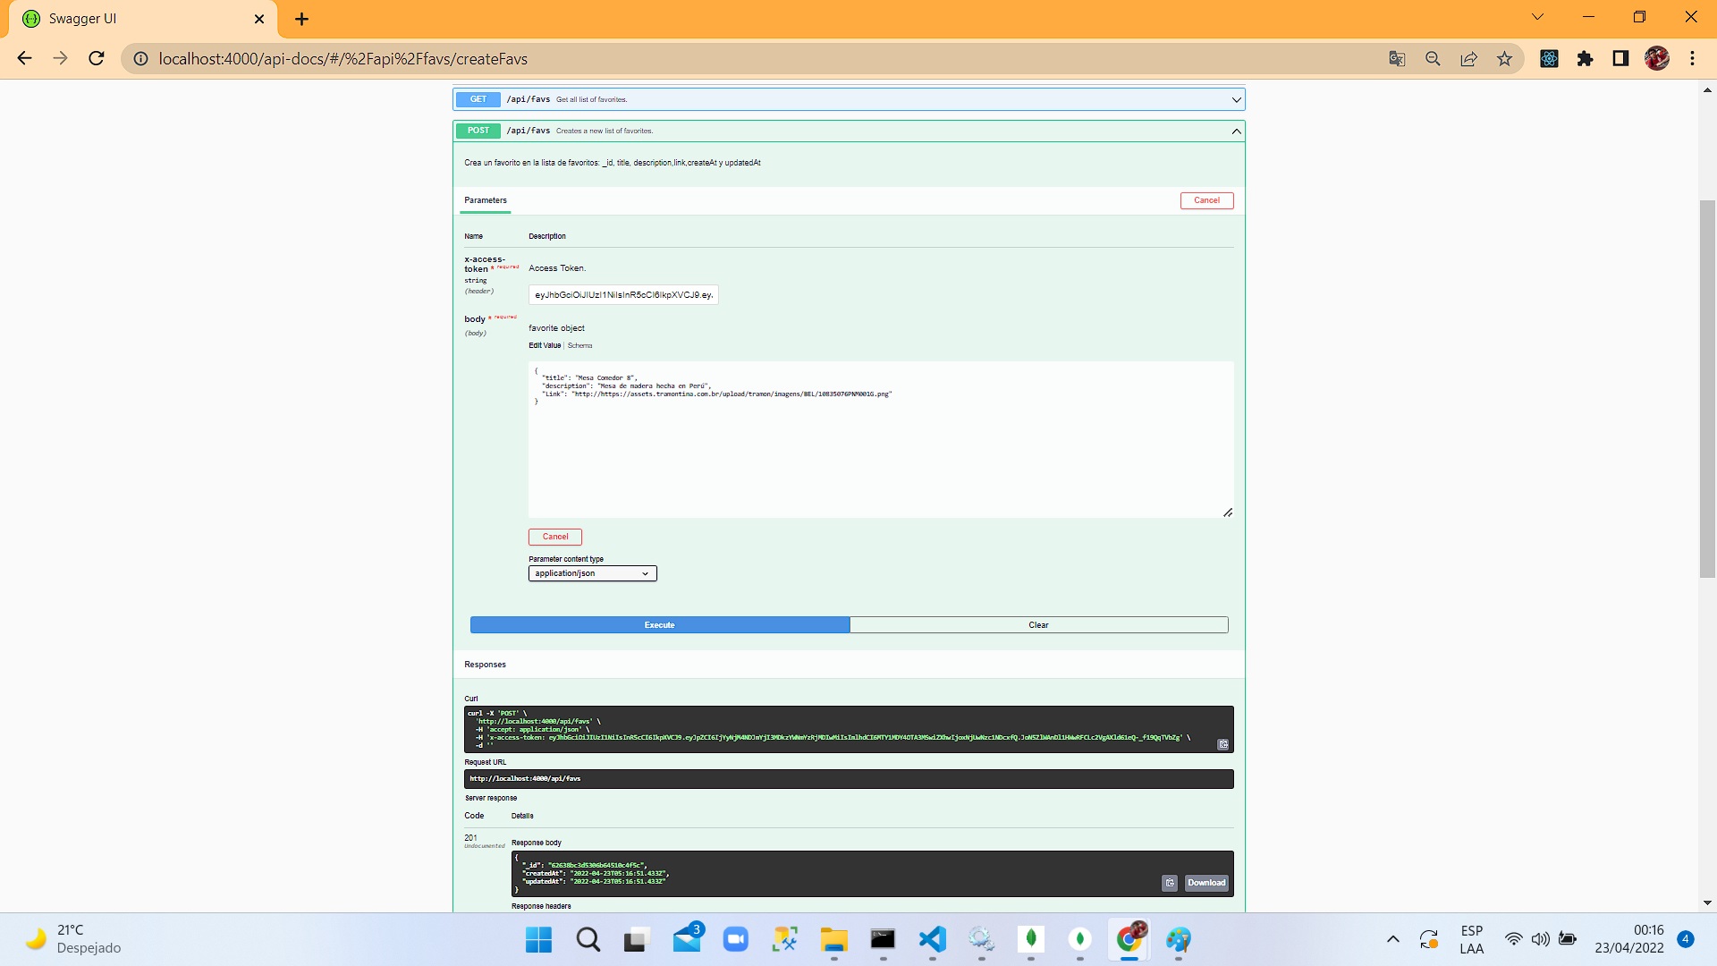
Task: Open the Chrome extensions puzzle icon
Action: [1585, 59]
